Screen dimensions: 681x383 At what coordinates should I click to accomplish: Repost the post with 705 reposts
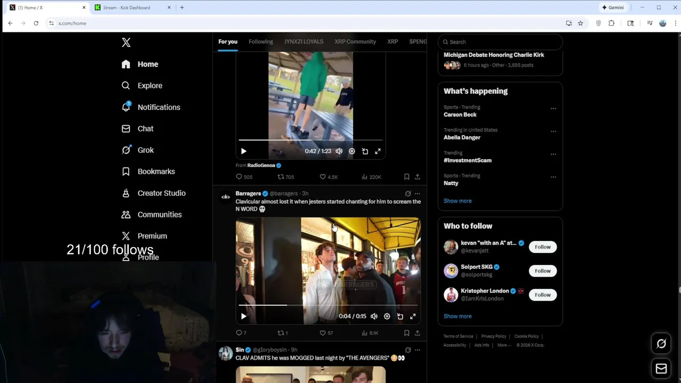[x=286, y=177]
